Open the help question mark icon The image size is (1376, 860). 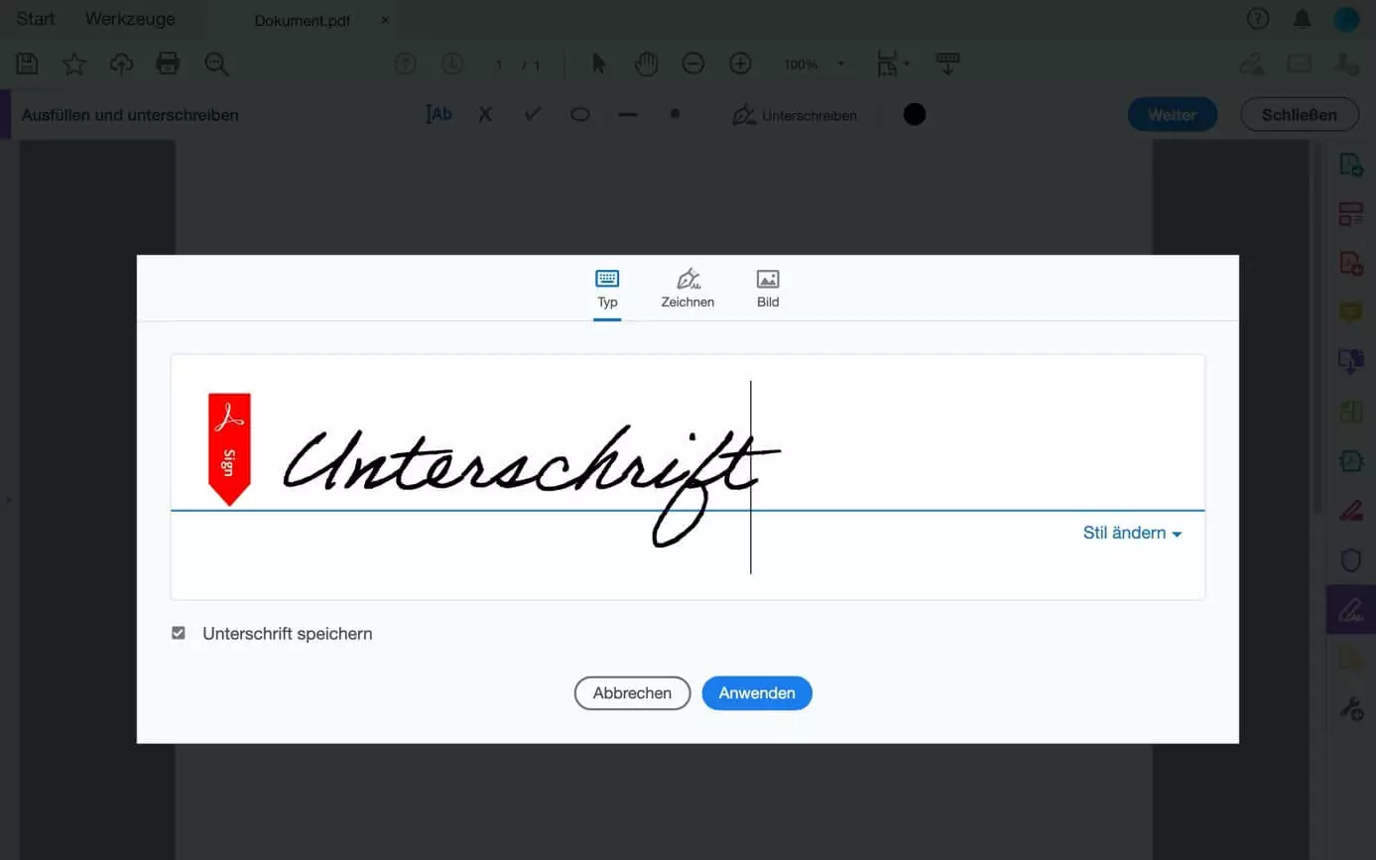tap(1258, 19)
